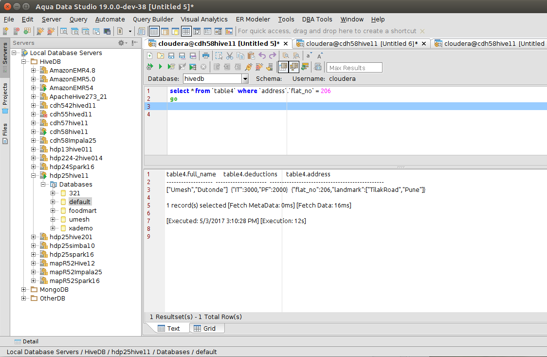Create a new script with the New icon
The height and width of the screenshot is (357, 547).
150,56
